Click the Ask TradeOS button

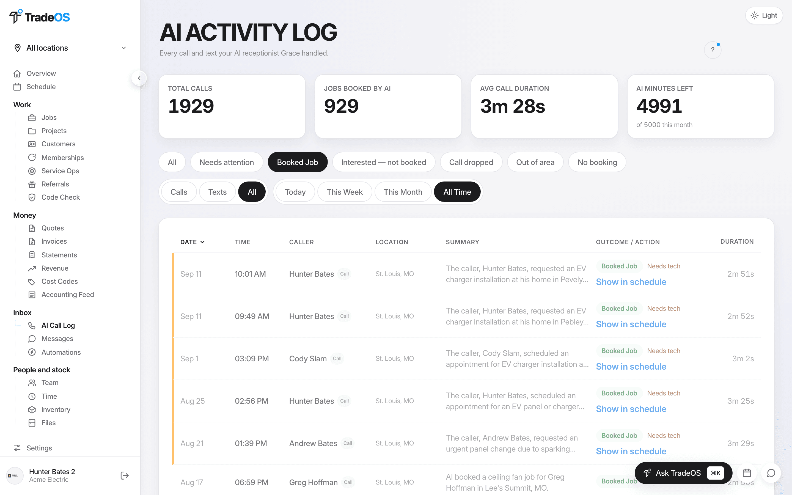pos(683,473)
